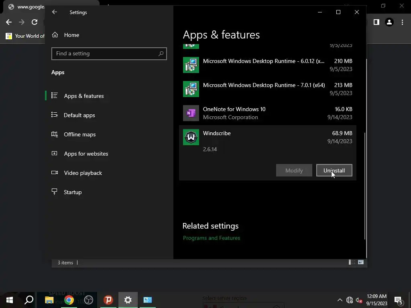Click the greyed-out Modify button

point(294,170)
